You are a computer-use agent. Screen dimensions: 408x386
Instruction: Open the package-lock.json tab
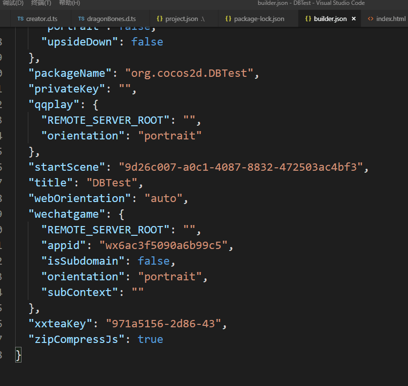coord(259,19)
